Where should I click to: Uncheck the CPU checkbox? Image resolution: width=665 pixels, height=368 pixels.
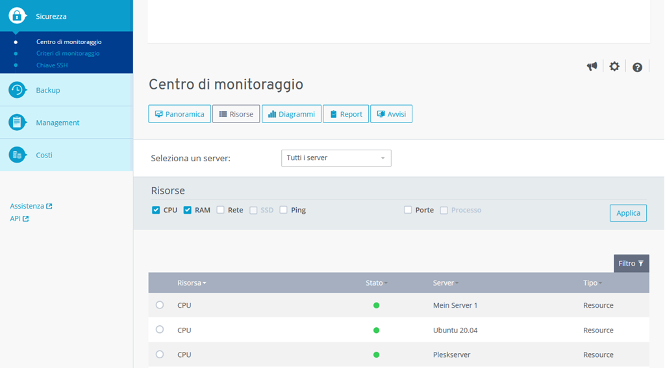click(x=156, y=210)
